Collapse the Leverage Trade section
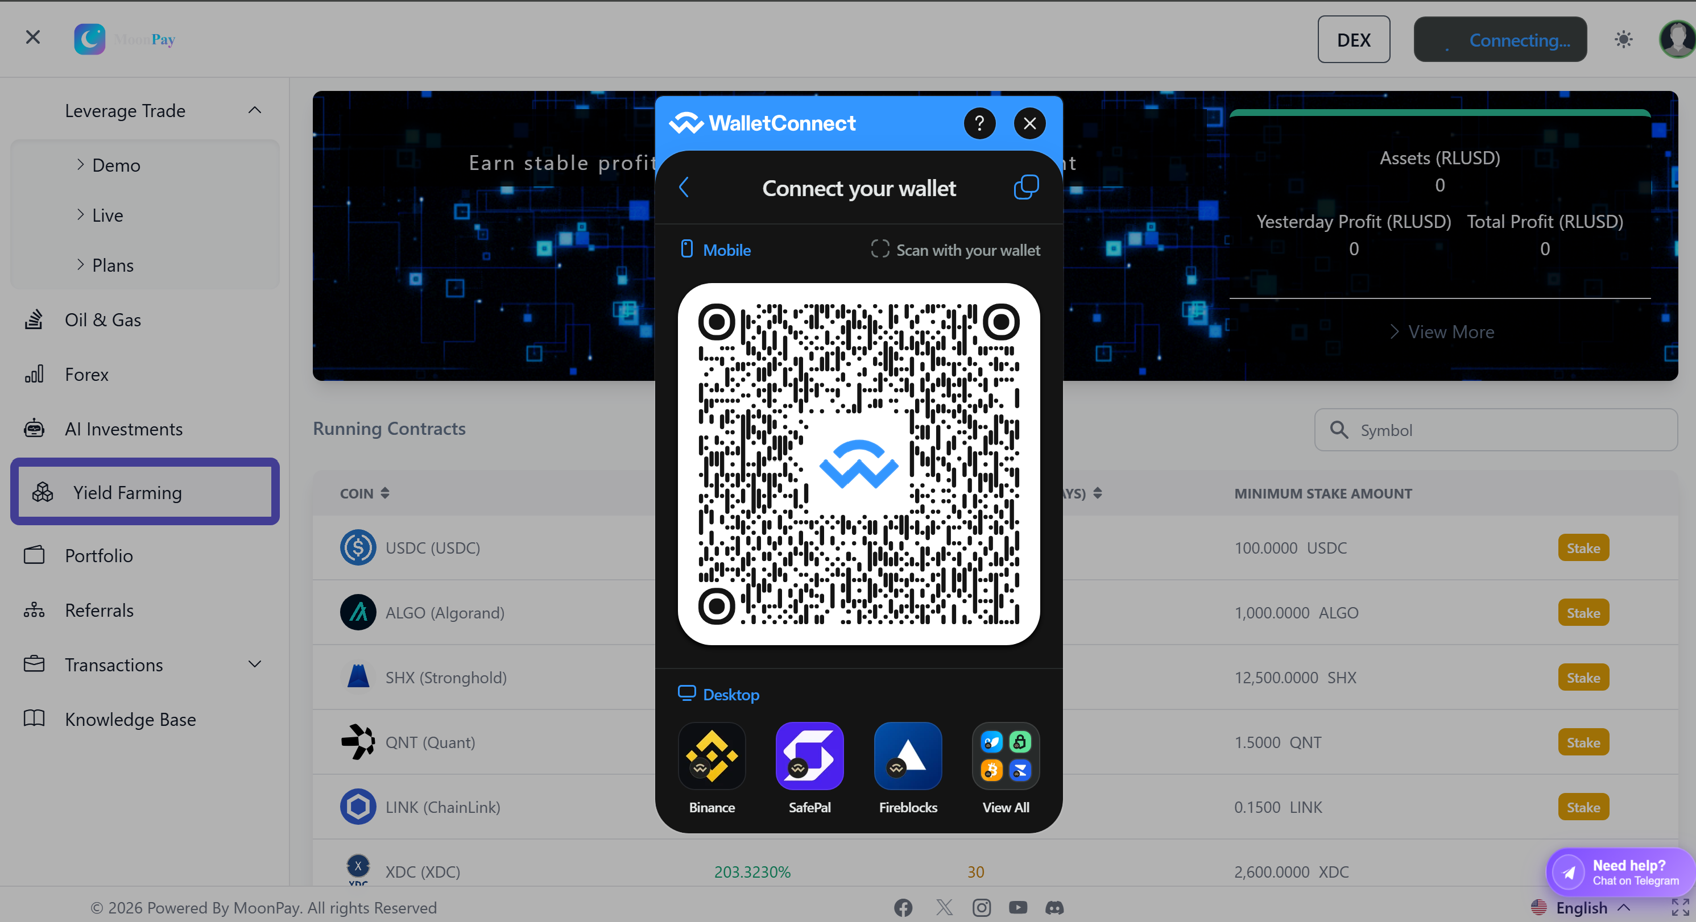Screen dimensions: 1696x922 pyautogui.click(x=255, y=111)
